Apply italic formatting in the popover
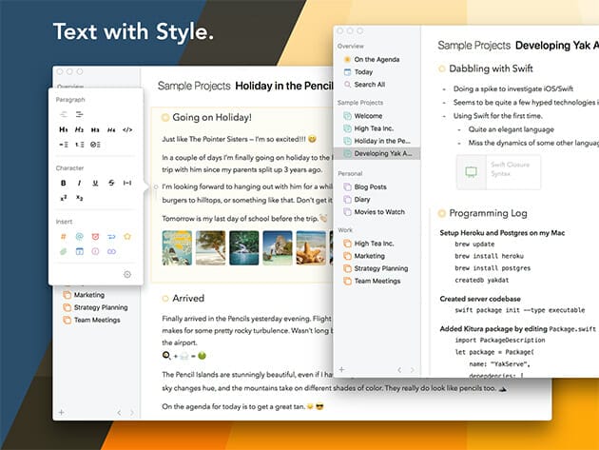The image size is (599, 450). tap(79, 183)
